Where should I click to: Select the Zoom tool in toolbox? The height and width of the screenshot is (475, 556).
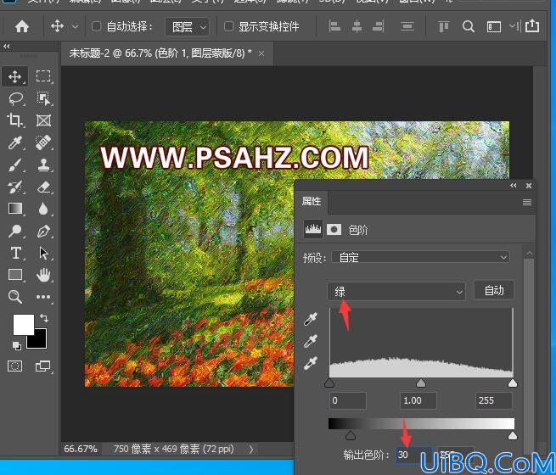click(15, 297)
